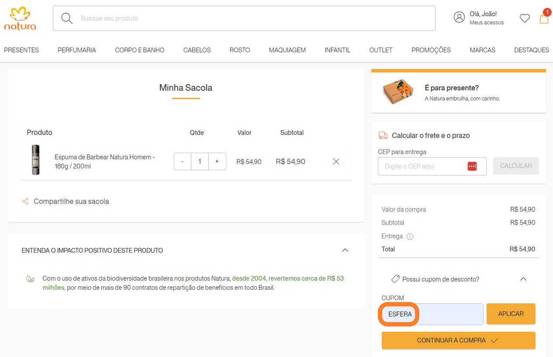553x357 pixels.
Task: Click the Calcular shipping button
Action: 516,166
